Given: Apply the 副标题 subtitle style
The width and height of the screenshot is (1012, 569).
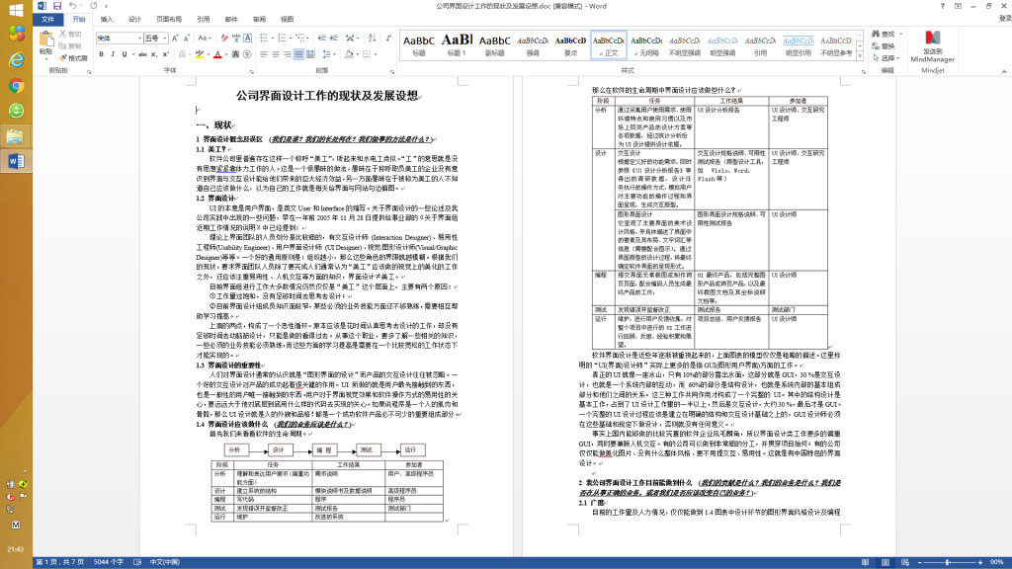Looking at the screenshot, I should click(x=494, y=45).
